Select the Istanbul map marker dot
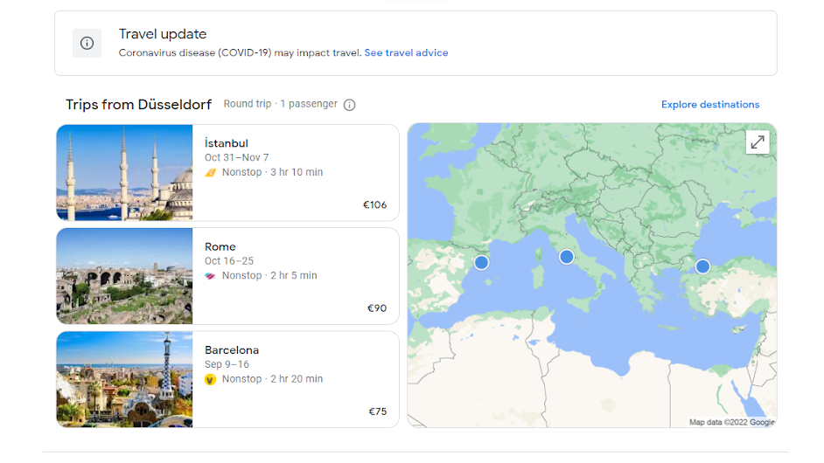The image size is (824, 463). (702, 266)
